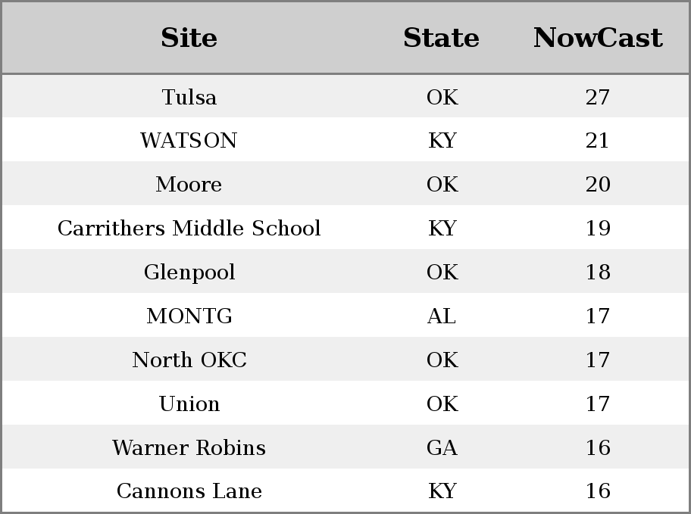Click the NowCast value 21
Viewport: 691px width, 514px height.
tap(598, 141)
